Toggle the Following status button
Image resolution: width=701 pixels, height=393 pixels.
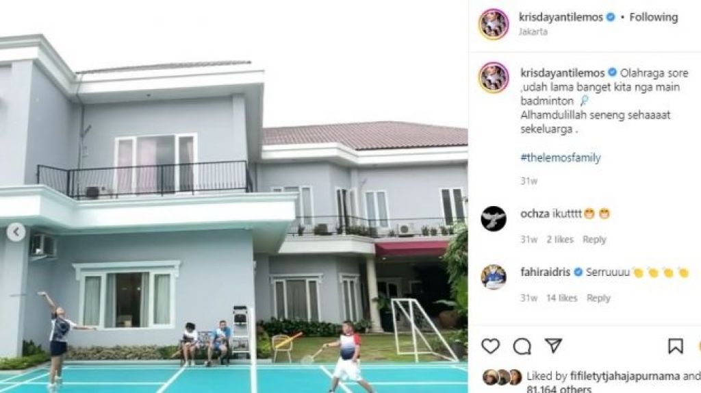(x=654, y=17)
